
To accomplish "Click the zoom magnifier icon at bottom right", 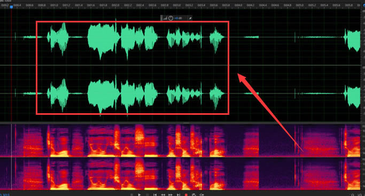I will pyautogui.click(x=353, y=195).
